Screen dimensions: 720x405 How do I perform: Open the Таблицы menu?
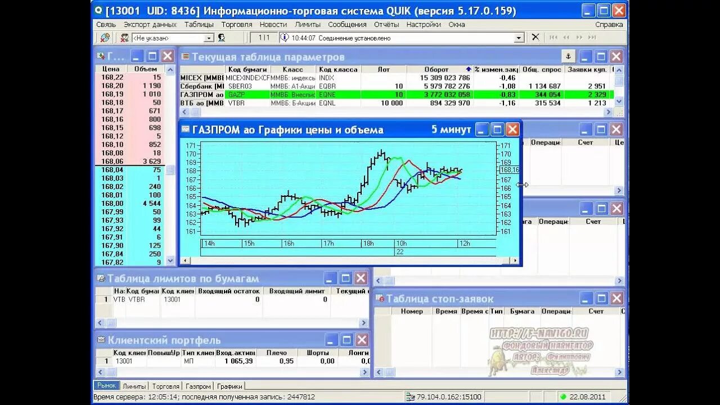point(199,24)
